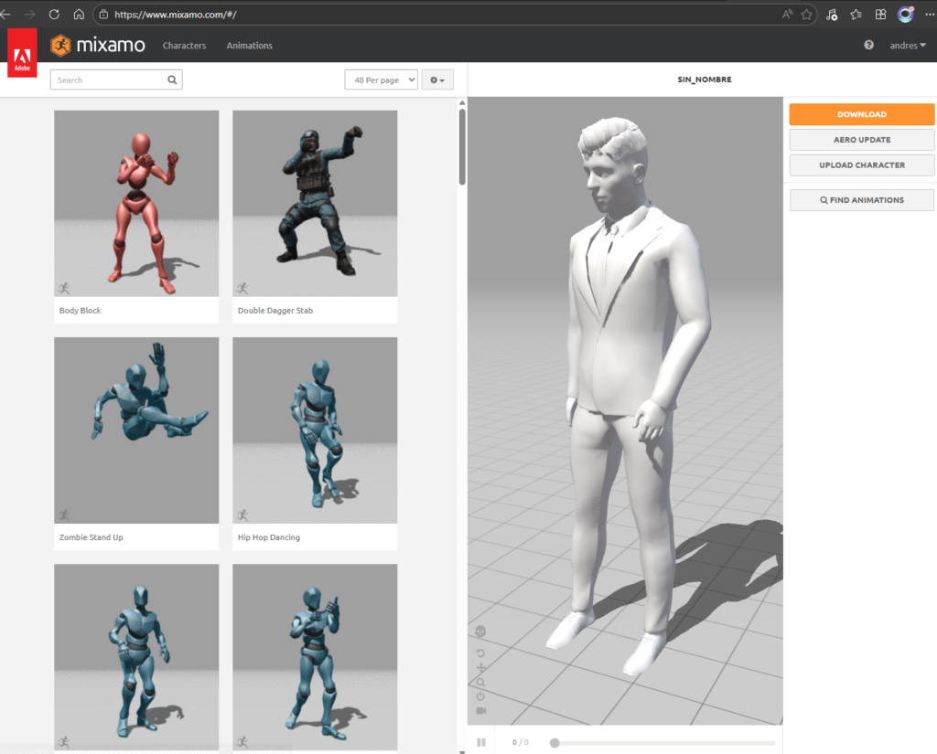Toggle the video camera follow icon
Viewport: 937px width, 754px height.
pos(481,710)
